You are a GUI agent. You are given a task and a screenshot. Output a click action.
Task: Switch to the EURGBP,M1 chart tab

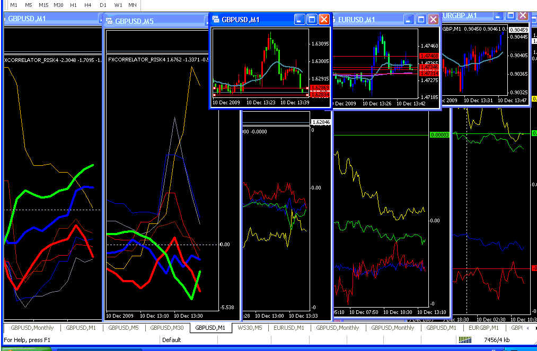(x=483, y=327)
